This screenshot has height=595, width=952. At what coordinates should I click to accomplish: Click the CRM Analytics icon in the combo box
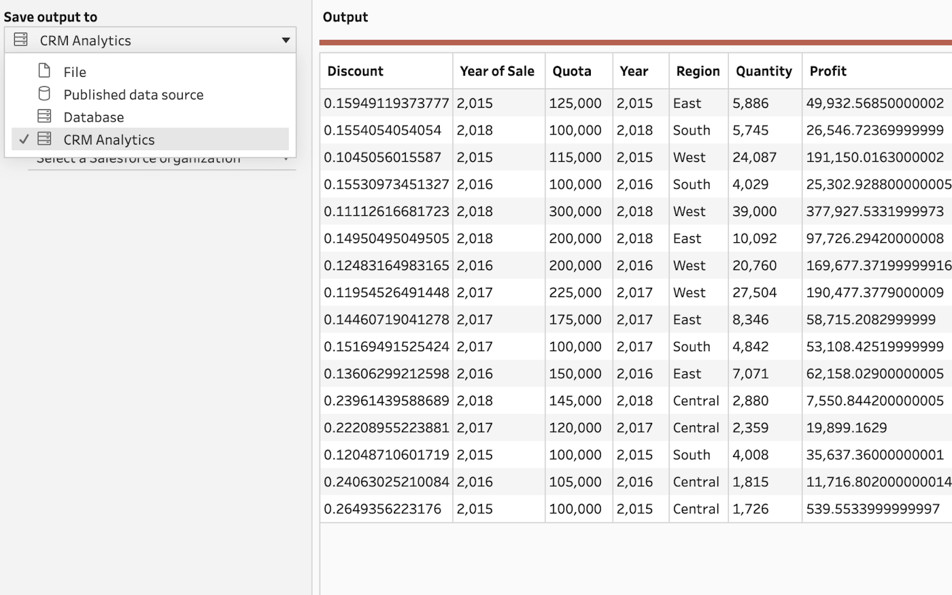click(x=21, y=40)
